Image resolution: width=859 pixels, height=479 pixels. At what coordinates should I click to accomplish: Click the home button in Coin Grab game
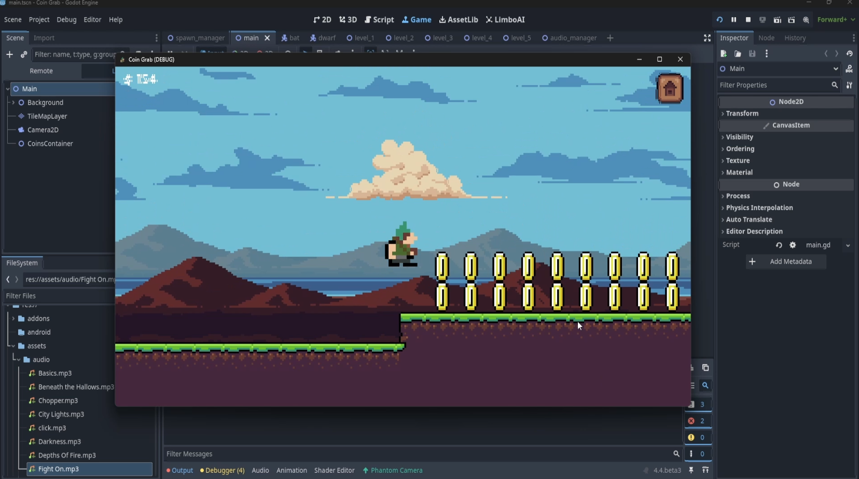[670, 89]
